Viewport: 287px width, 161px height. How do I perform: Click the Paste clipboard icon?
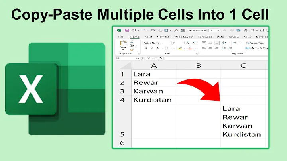(x=123, y=43)
